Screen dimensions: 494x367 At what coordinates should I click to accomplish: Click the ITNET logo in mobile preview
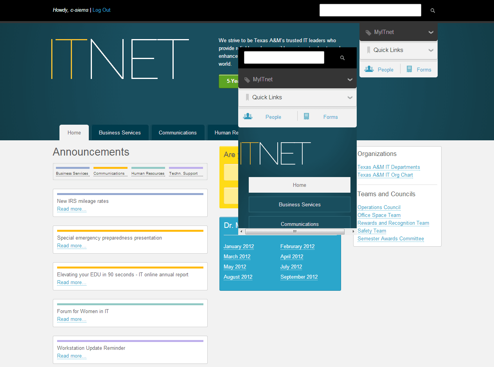(276, 153)
